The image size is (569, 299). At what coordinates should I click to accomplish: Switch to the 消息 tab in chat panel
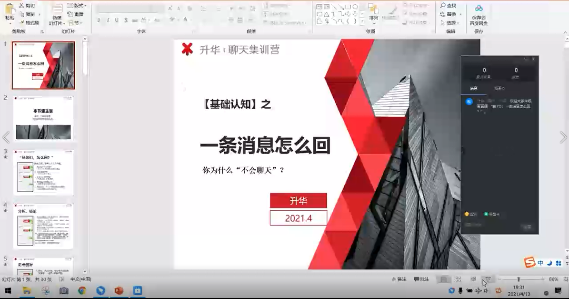click(x=474, y=88)
